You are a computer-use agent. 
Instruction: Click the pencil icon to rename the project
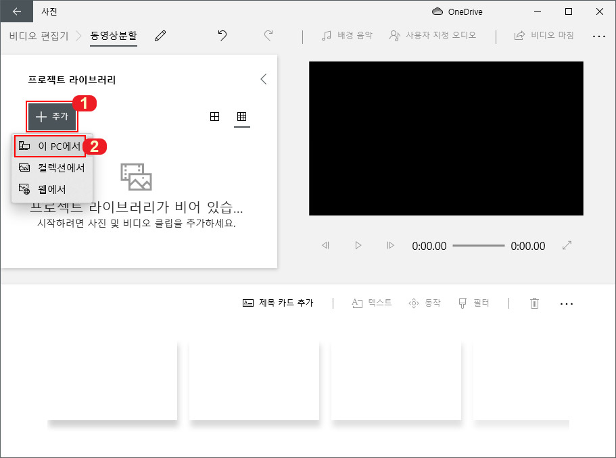pyautogui.click(x=160, y=34)
